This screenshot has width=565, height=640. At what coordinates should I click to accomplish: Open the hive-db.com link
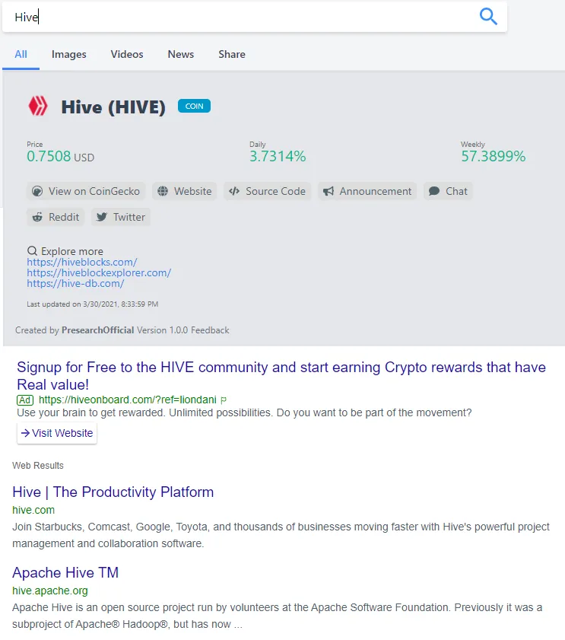point(75,283)
